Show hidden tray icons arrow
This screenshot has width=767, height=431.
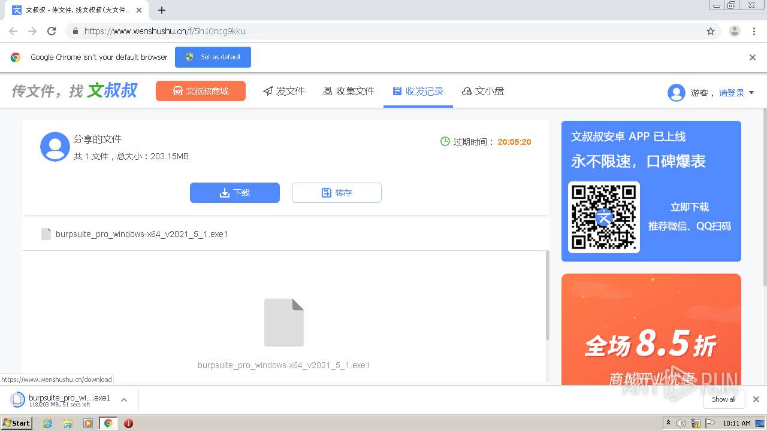pos(668,423)
